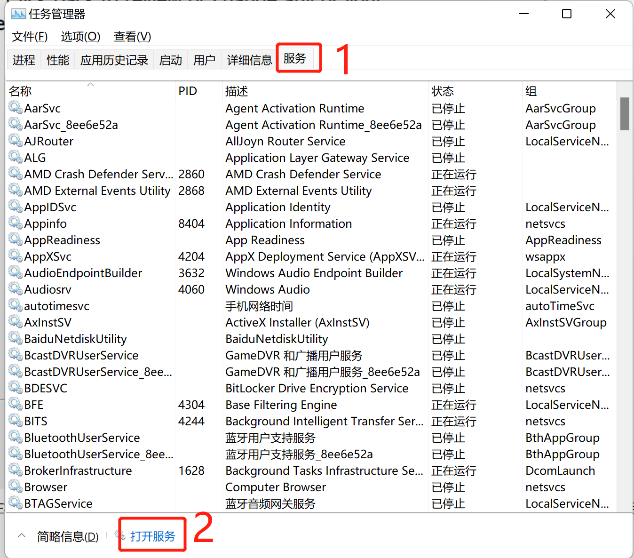Image resolution: width=634 pixels, height=558 pixels.
Task: Click the 打开服务 link
Action: click(x=152, y=536)
